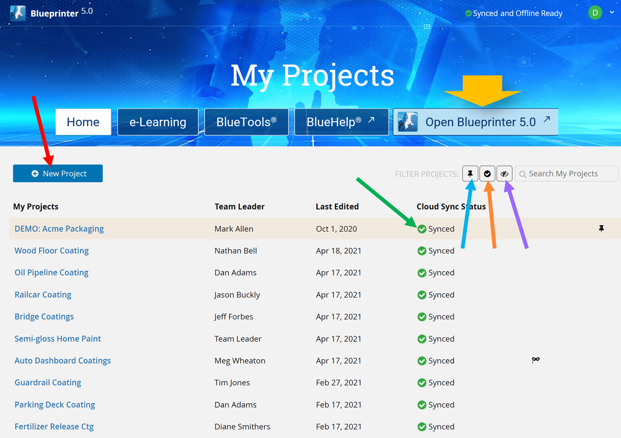Click the search magnifier icon
The image size is (621, 438).
coord(522,173)
